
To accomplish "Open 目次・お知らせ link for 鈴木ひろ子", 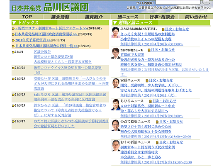I will (x=177, y=29).
